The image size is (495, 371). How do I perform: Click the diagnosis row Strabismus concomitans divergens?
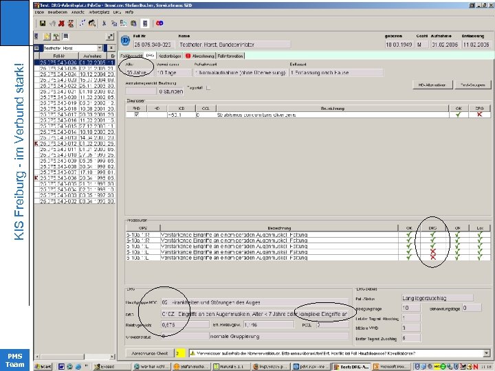(x=308, y=115)
